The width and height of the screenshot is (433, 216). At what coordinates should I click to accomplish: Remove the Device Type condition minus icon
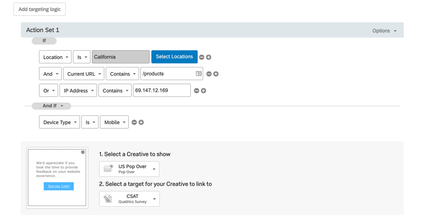(x=134, y=122)
